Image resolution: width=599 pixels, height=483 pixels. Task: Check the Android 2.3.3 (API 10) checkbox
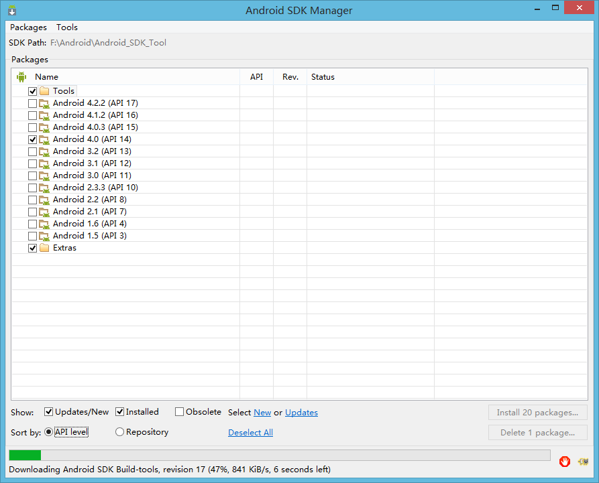pyautogui.click(x=32, y=188)
